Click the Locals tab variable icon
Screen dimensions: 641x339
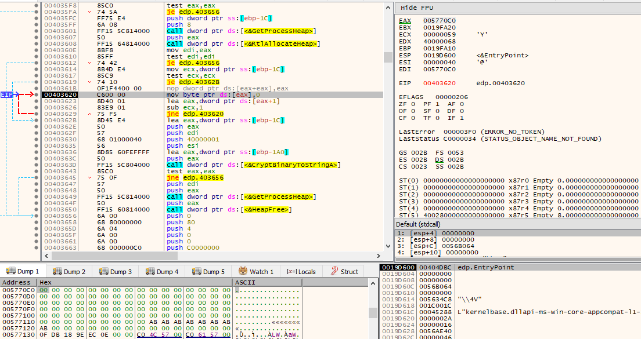click(x=291, y=272)
